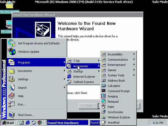Click the System Tools folder icon
Screen dimensions: 168x126
tap(103, 75)
